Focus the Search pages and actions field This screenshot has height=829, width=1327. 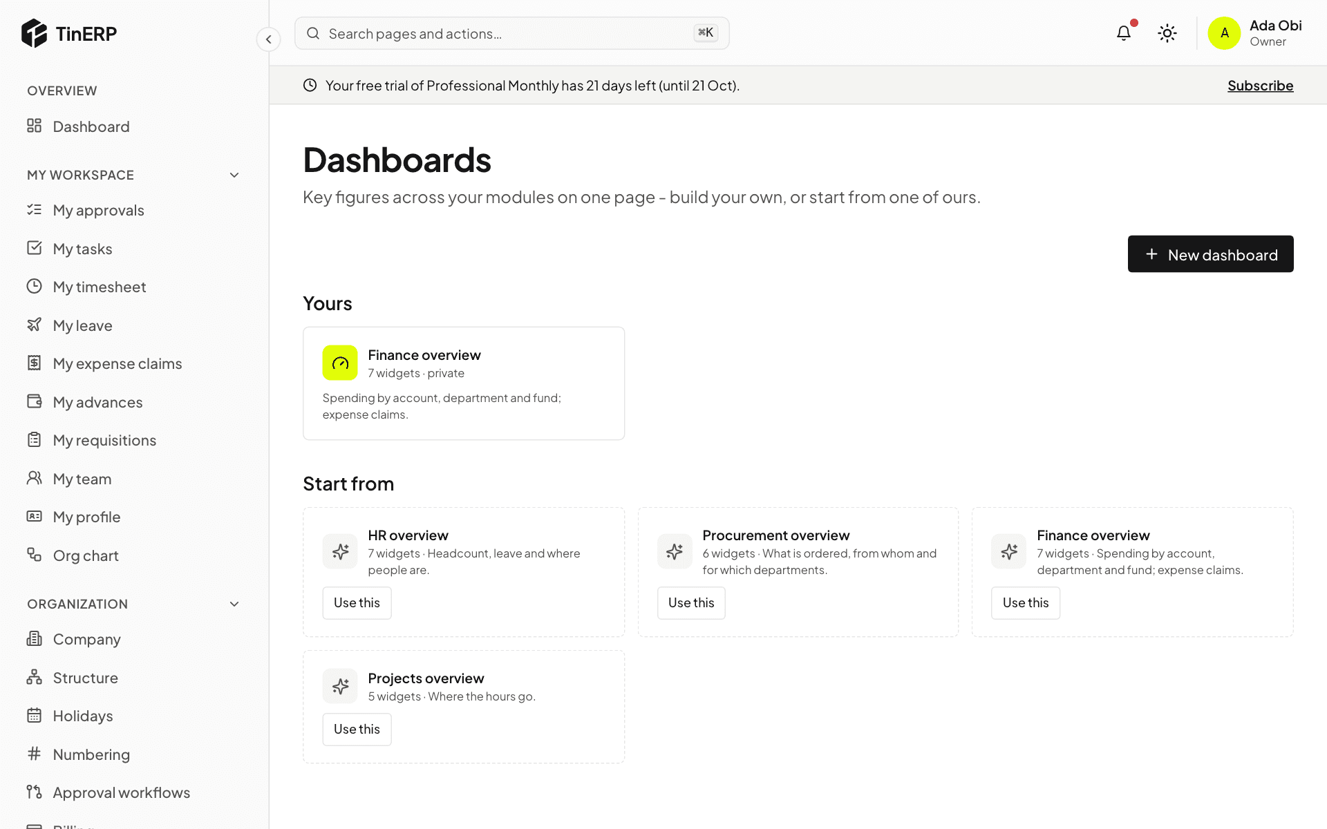[511, 33]
